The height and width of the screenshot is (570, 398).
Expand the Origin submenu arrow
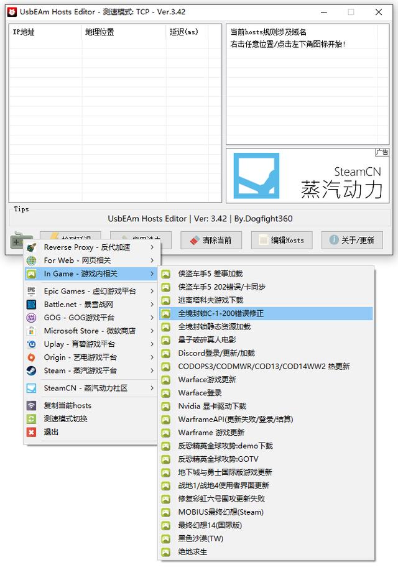click(152, 357)
